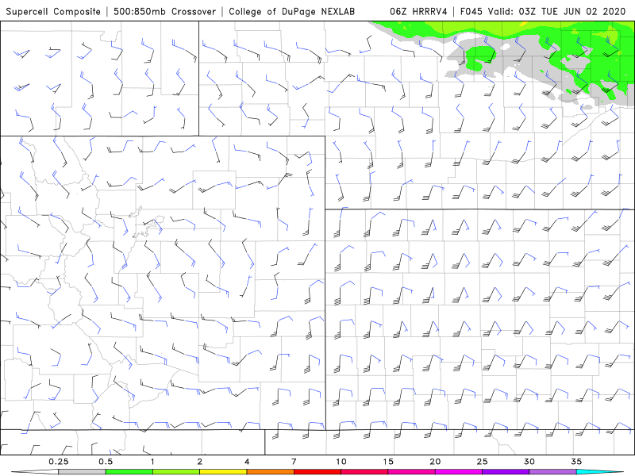Click the purple swatch between 25 and 30

coord(506,472)
